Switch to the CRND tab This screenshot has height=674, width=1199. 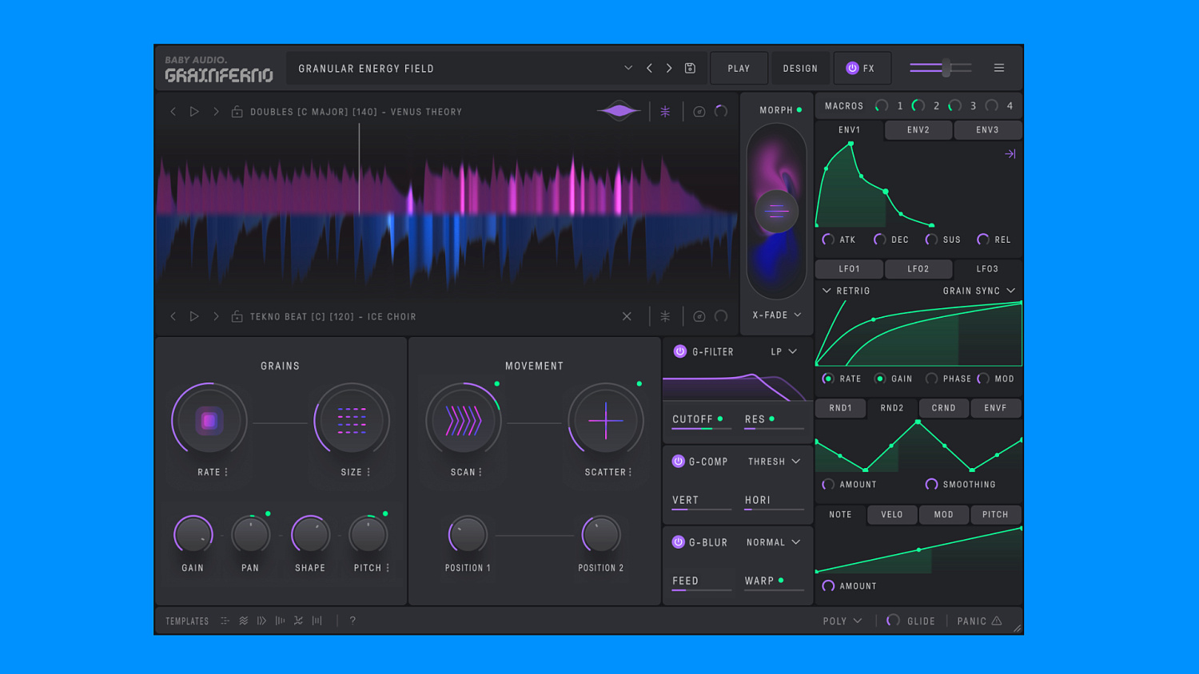[944, 408]
